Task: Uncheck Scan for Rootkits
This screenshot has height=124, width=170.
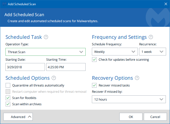Action: (8, 98)
